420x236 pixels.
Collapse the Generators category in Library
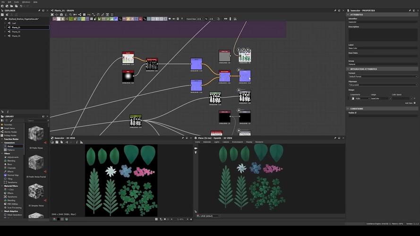[2, 143]
